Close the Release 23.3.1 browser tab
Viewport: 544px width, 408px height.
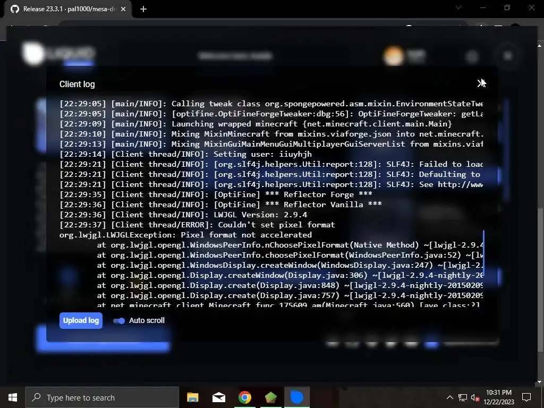[123, 10]
